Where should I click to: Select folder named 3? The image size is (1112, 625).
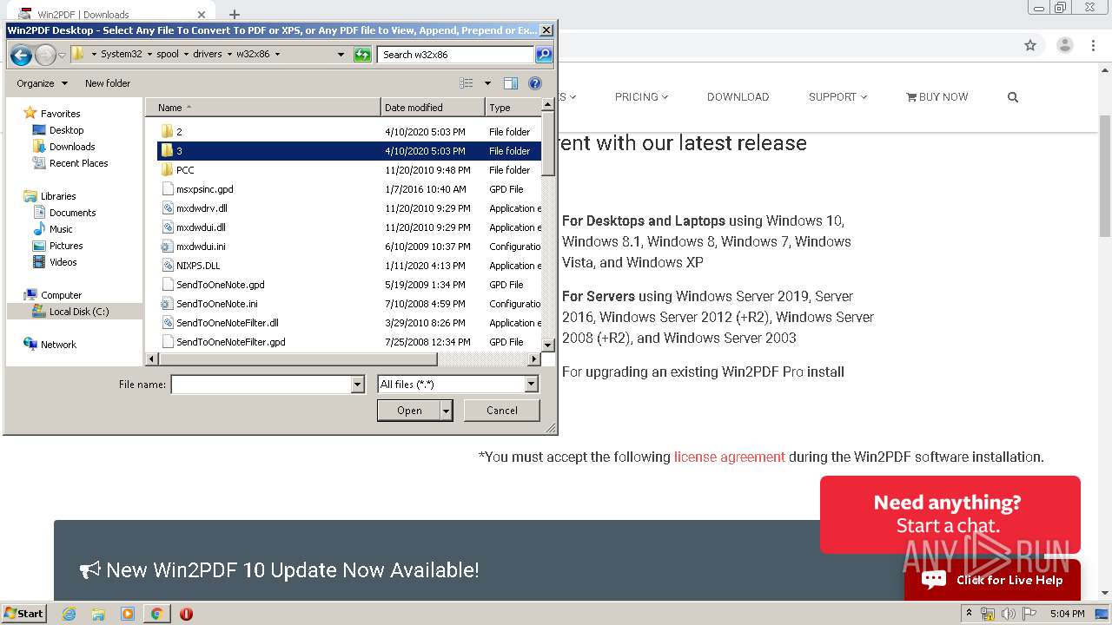[349, 151]
